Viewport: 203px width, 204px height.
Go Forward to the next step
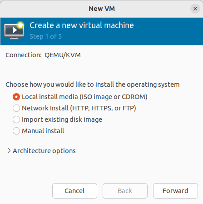[x=175, y=191]
